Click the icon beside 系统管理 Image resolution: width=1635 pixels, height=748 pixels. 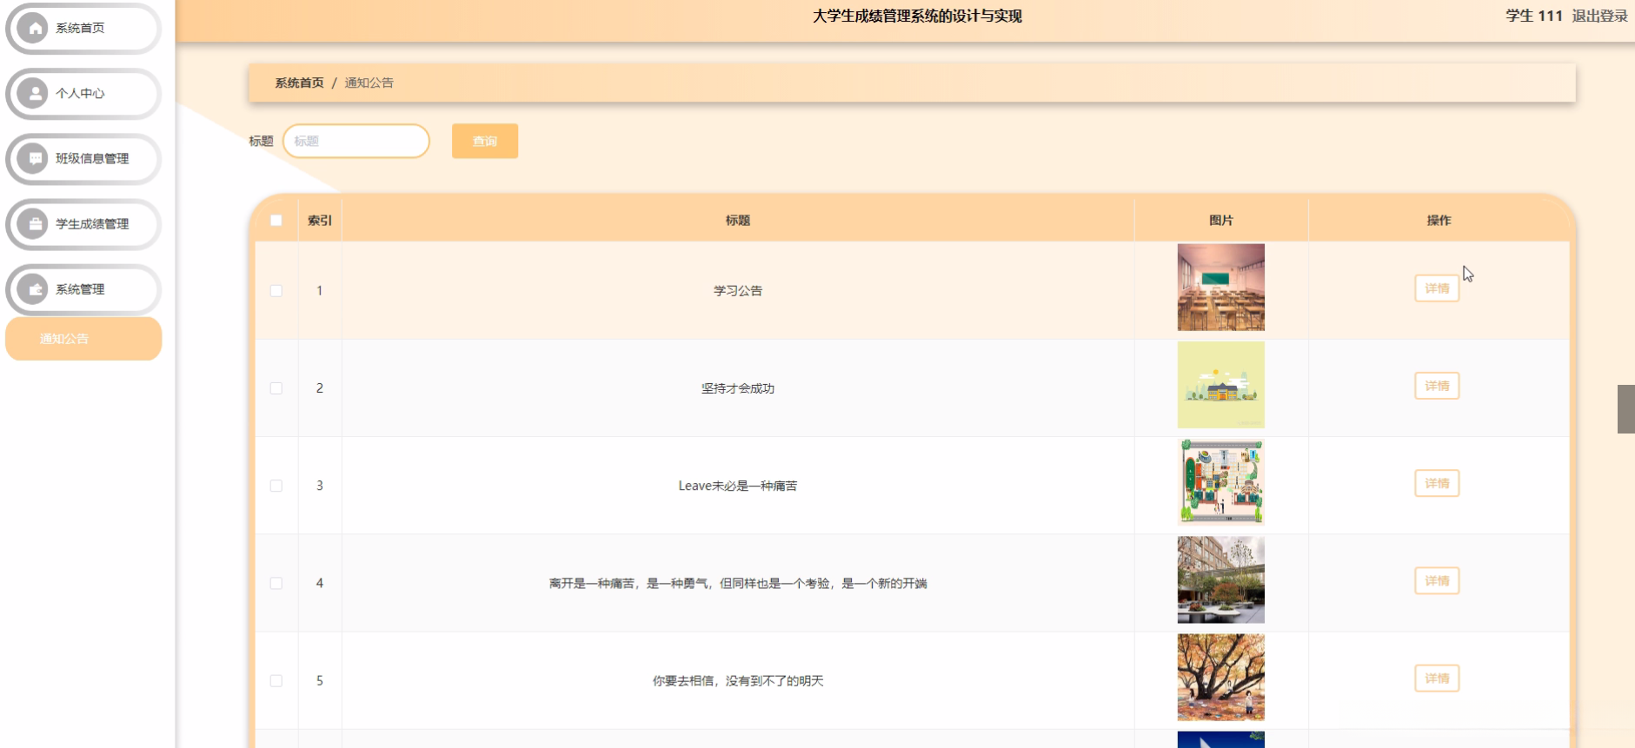click(x=33, y=289)
